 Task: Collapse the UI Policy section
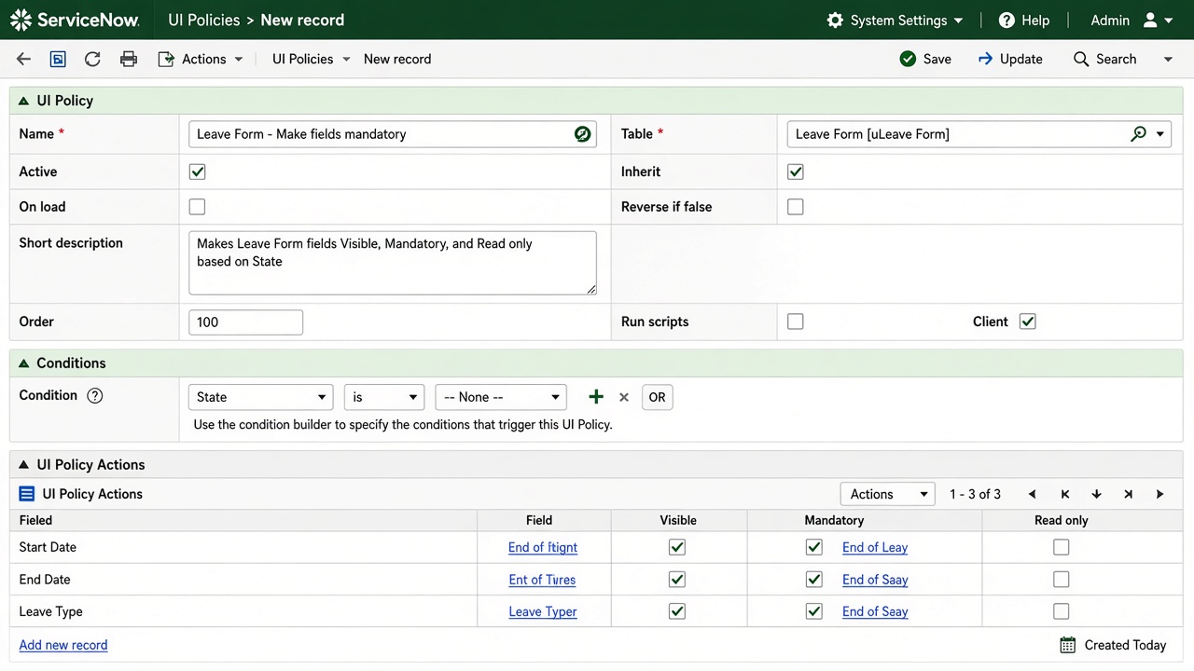[24, 101]
